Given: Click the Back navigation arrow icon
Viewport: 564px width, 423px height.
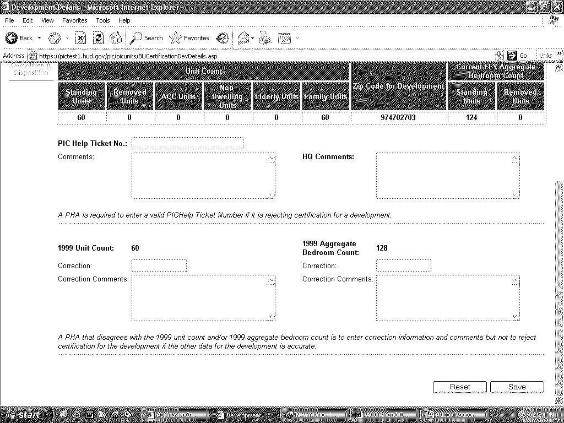Looking at the screenshot, I should [12, 38].
